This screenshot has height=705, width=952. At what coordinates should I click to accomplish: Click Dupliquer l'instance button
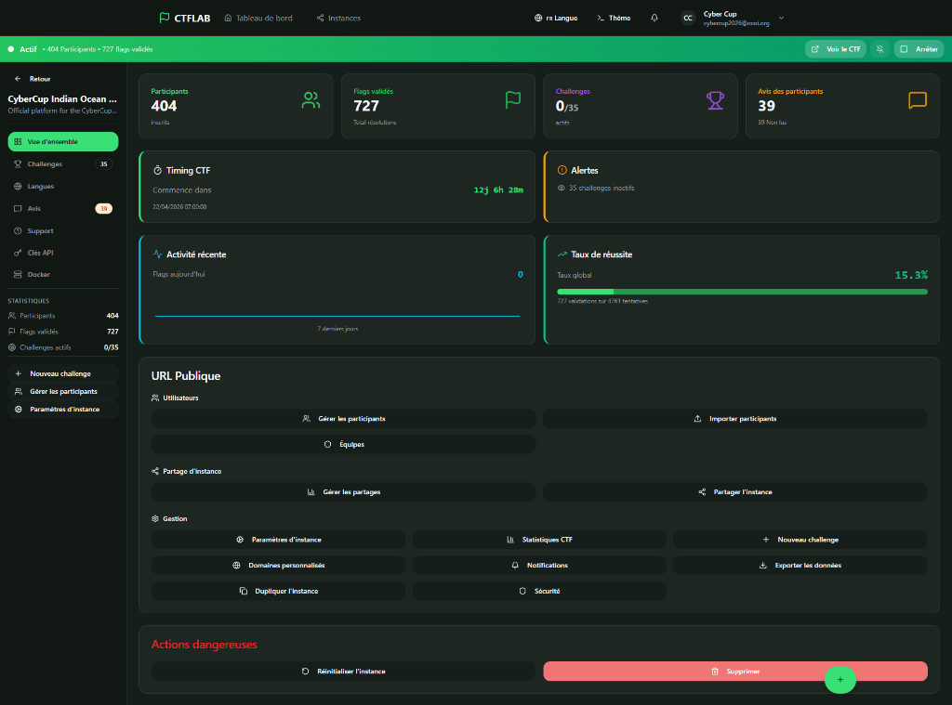pyautogui.click(x=279, y=591)
